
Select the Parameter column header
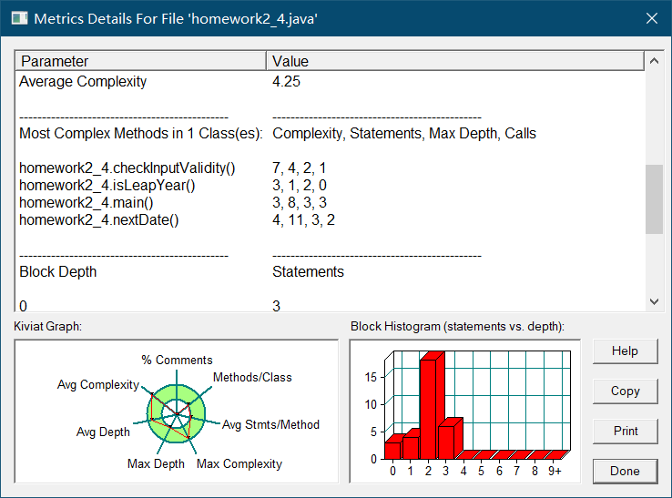tap(140, 61)
